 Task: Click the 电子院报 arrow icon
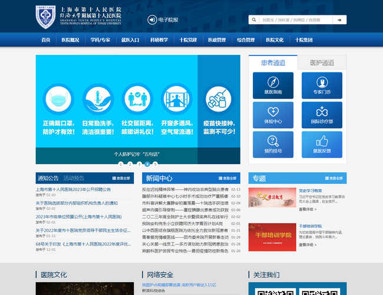[x=151, y=19]
